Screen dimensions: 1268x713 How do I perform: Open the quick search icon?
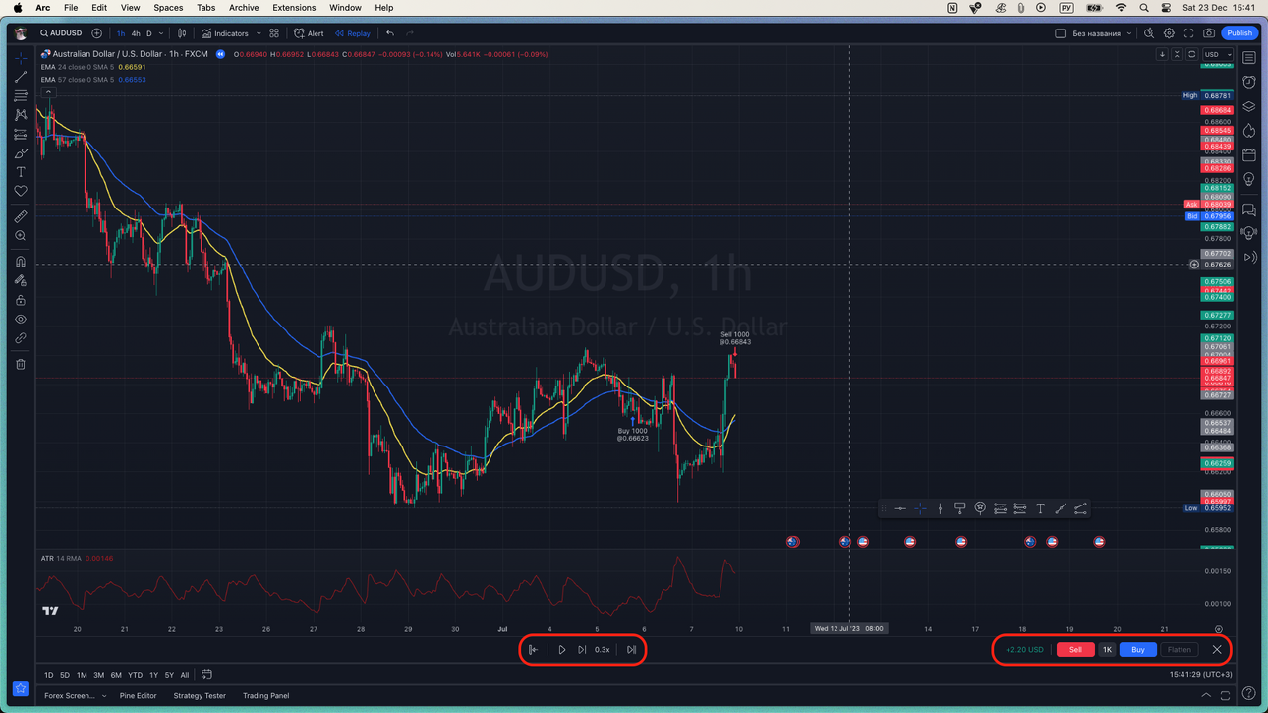(x=1149, y=33)
